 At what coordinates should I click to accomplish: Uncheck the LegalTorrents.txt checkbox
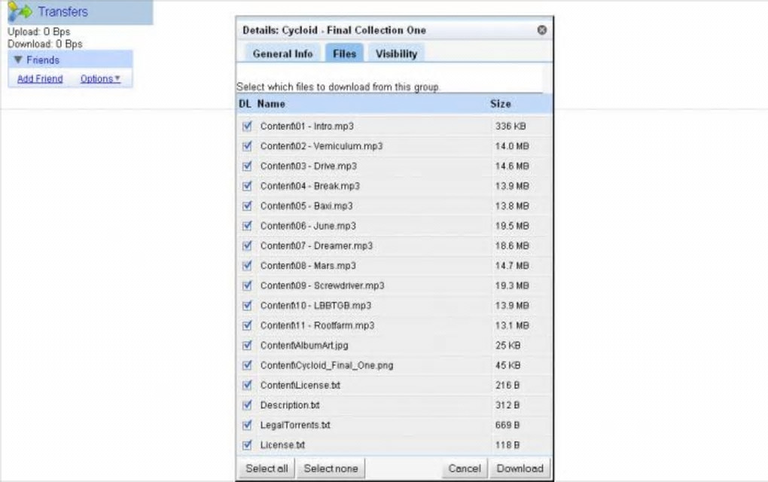pyautogui.click(x=246, y=425)
